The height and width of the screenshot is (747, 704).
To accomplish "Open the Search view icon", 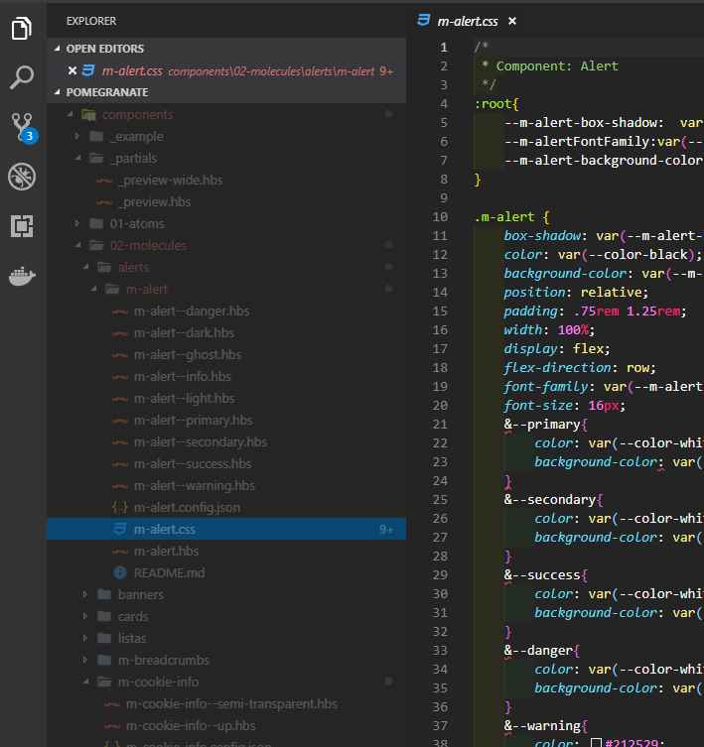I will (x=22, y=77).
